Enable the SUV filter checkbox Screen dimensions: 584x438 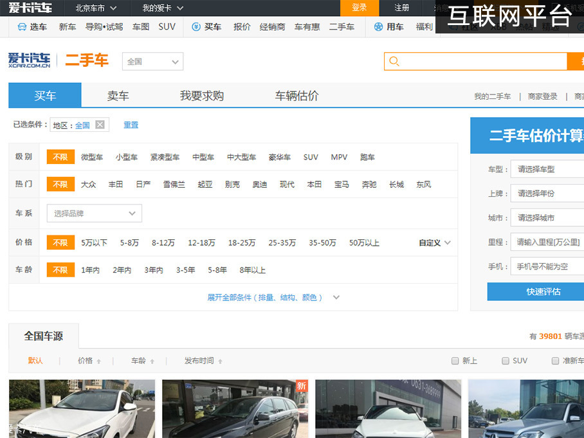pyautogui.click(x=506, y=361)
